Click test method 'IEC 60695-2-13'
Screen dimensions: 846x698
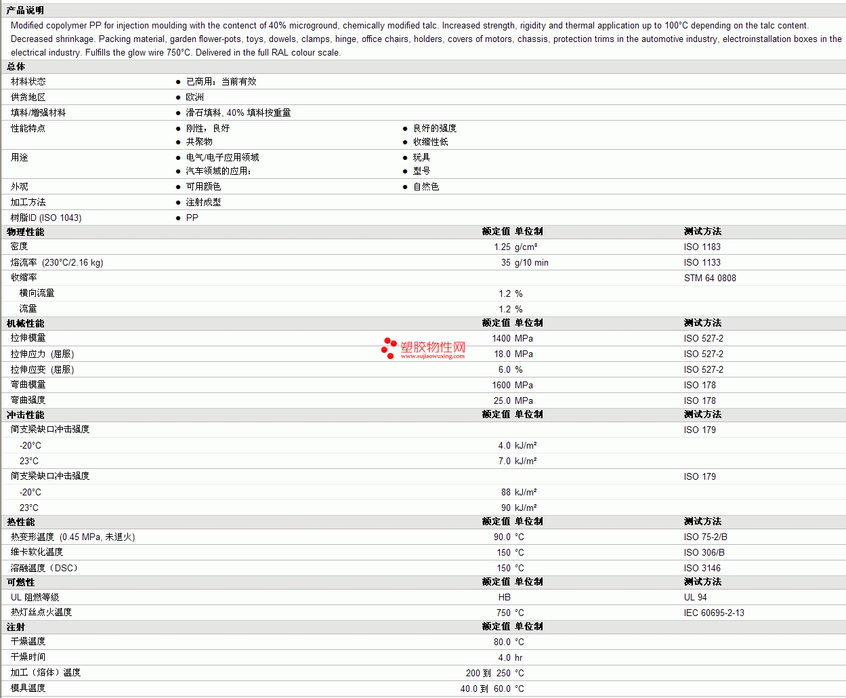point(714,613)
